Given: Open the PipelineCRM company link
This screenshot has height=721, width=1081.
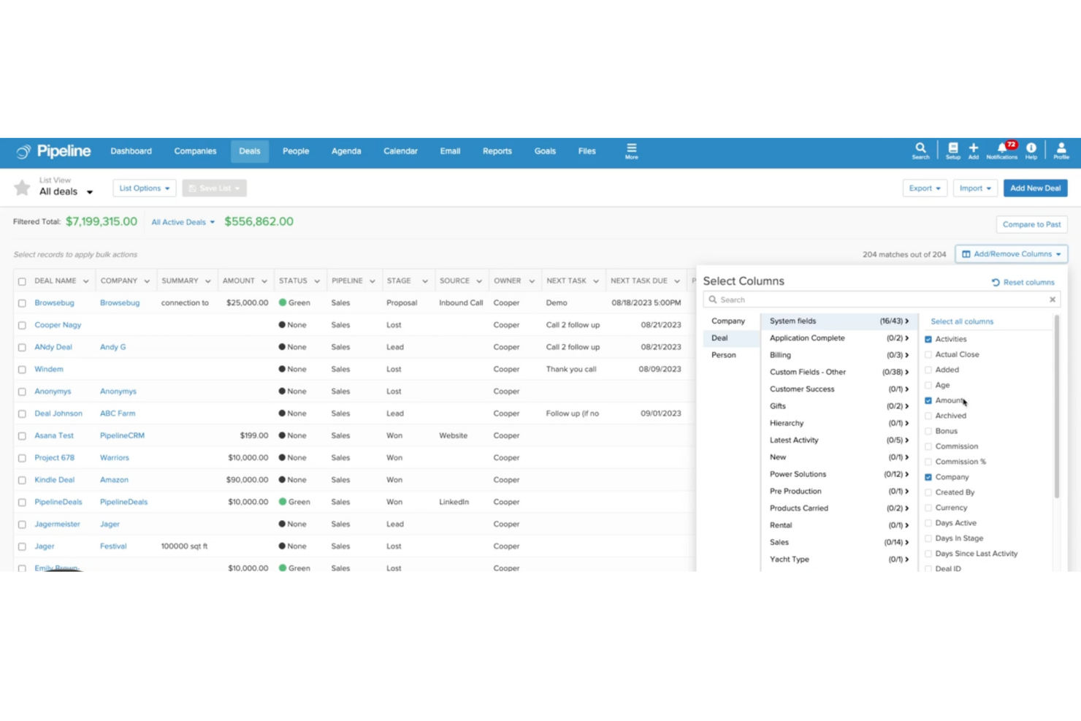Looking at the screenshot, I should pos(122,436).
